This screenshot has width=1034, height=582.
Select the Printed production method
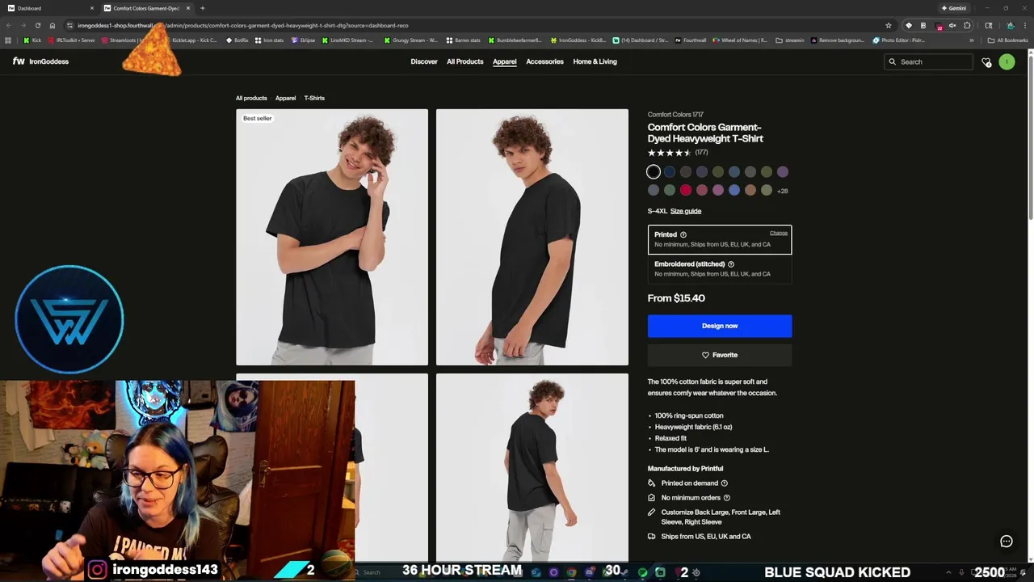[720, 239]
